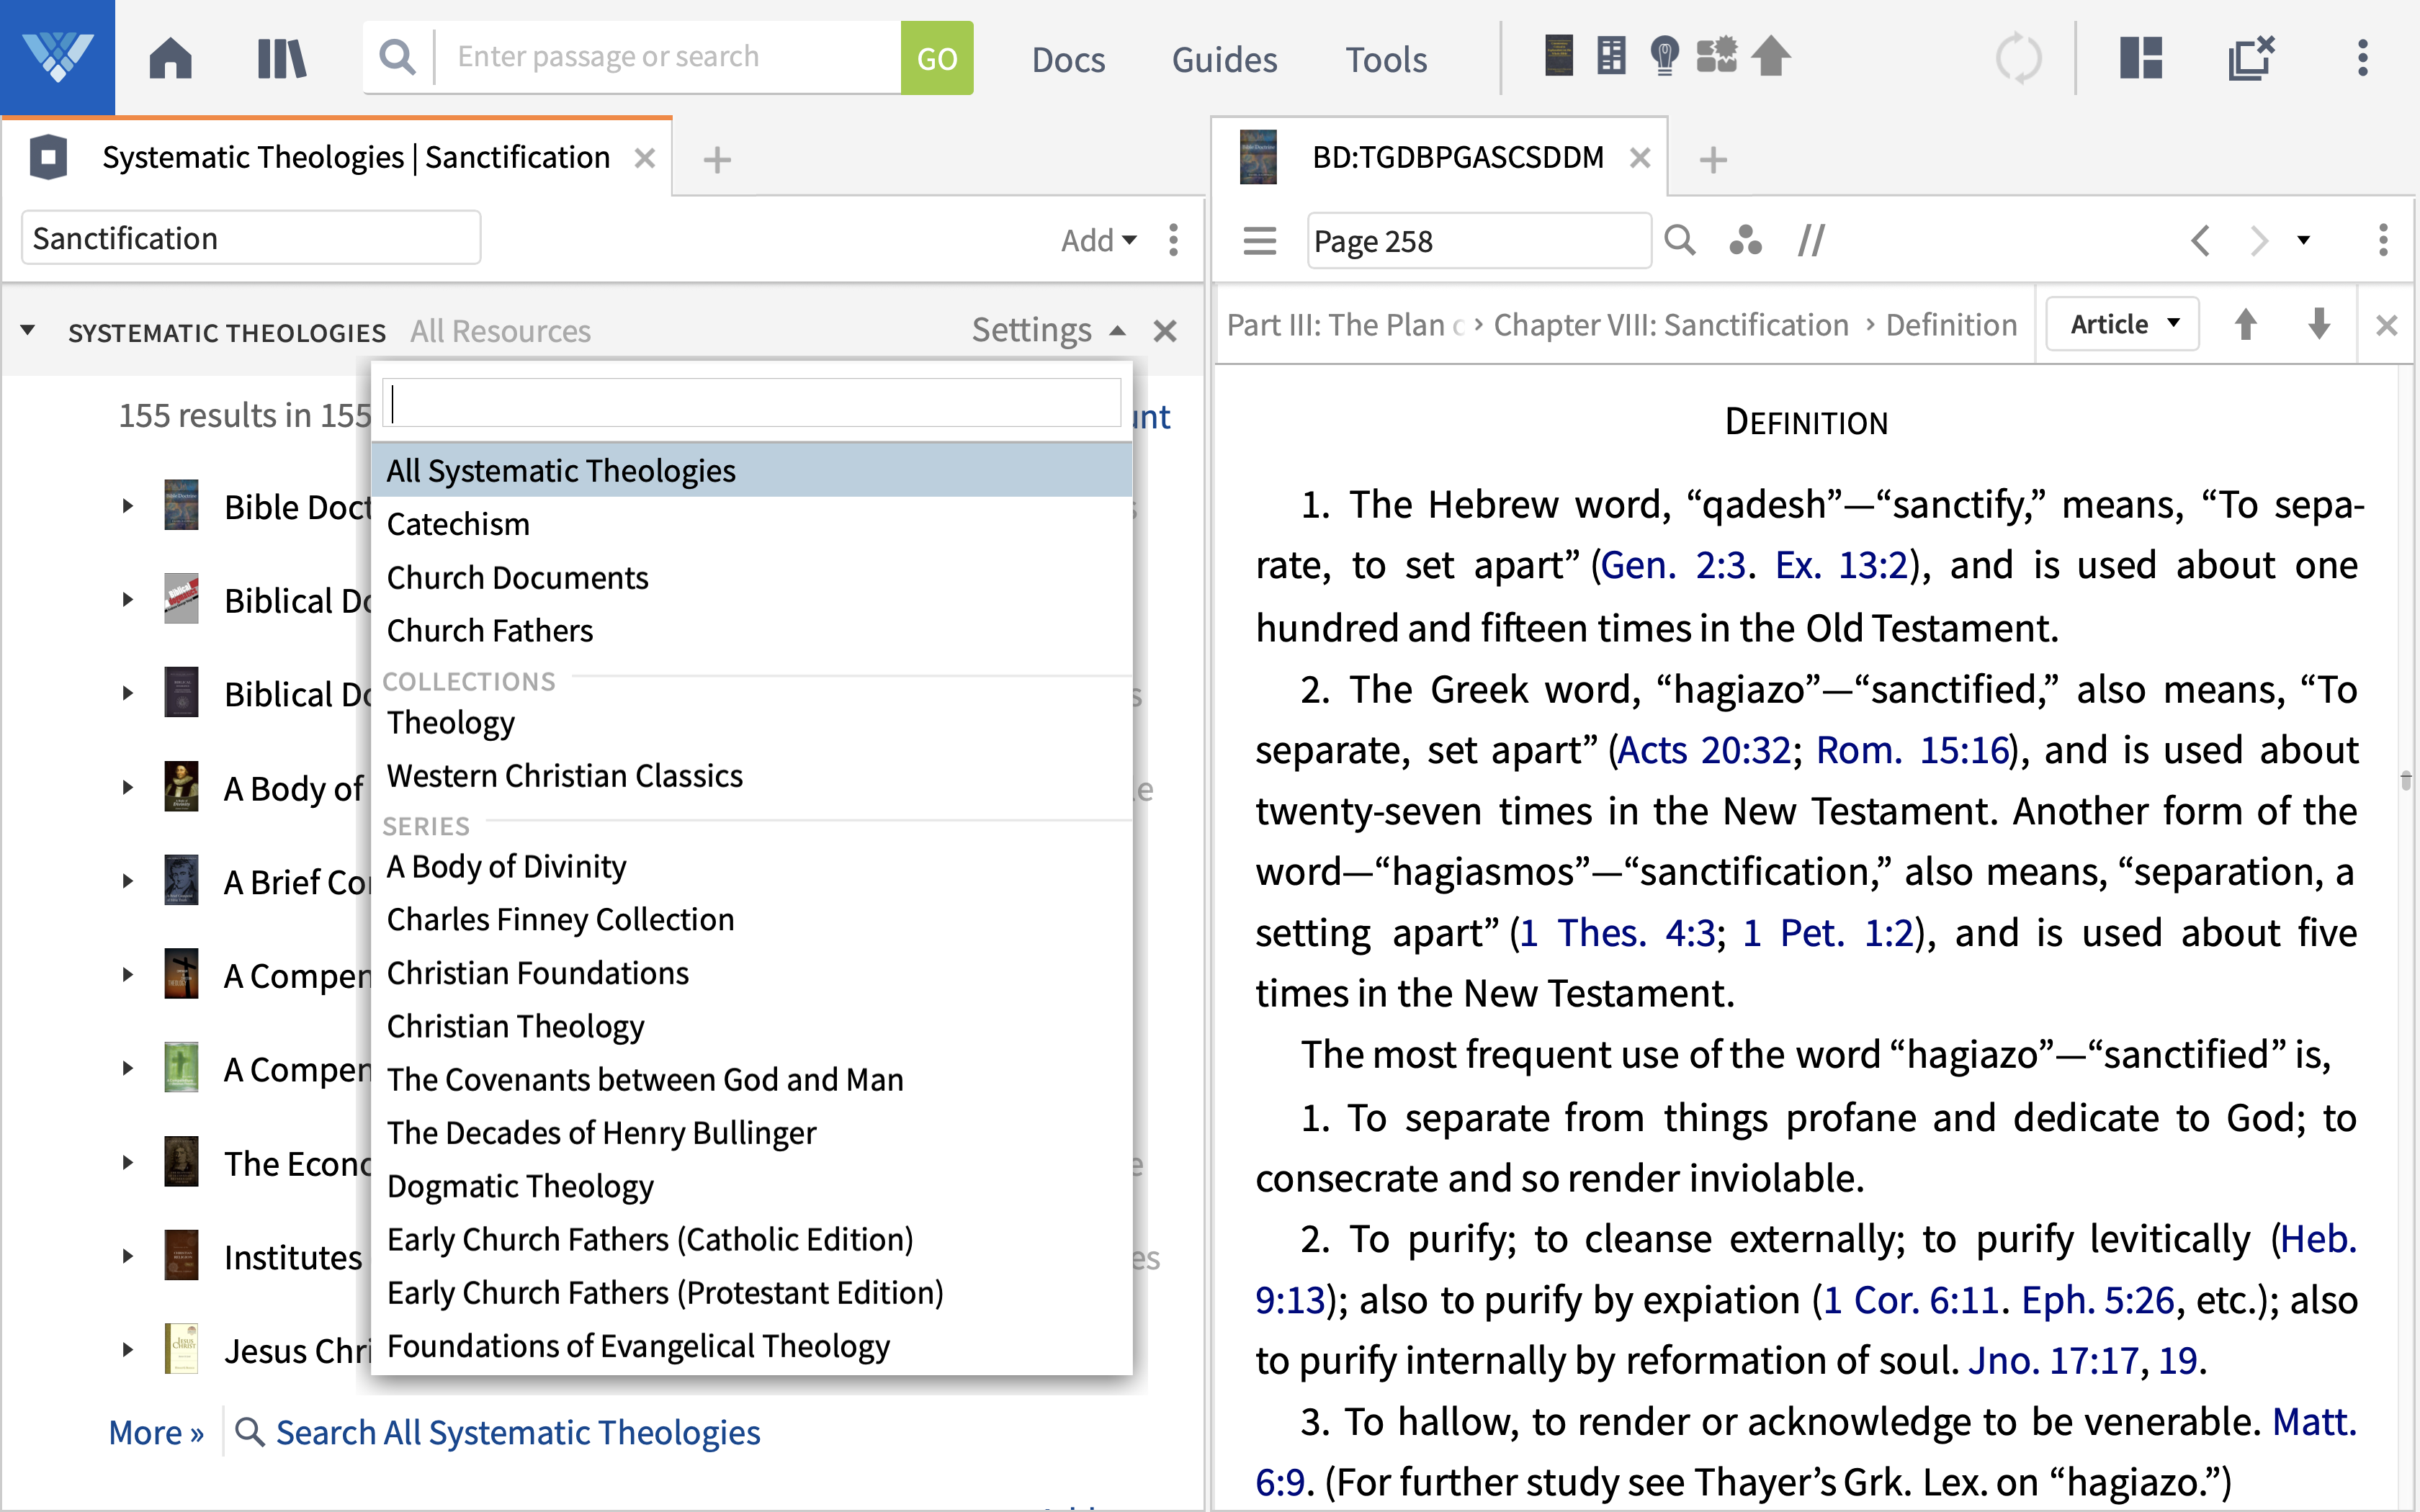The height and width of the screenshot is (1512, 2420).
Task: Click the close-all-panels icon
Action: (2251, 57)
